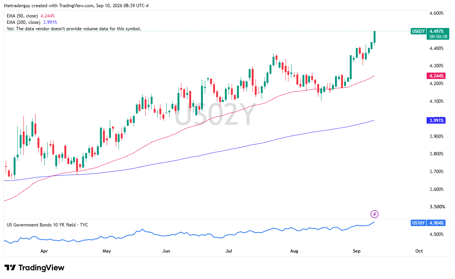Click the pink 4.244% value in the legend
The height and width of the screenshot is (279, 455).
pyautogui.click(x=48, y=16)
